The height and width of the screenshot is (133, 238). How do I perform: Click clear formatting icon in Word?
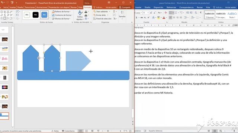click(x=165, y=13)
